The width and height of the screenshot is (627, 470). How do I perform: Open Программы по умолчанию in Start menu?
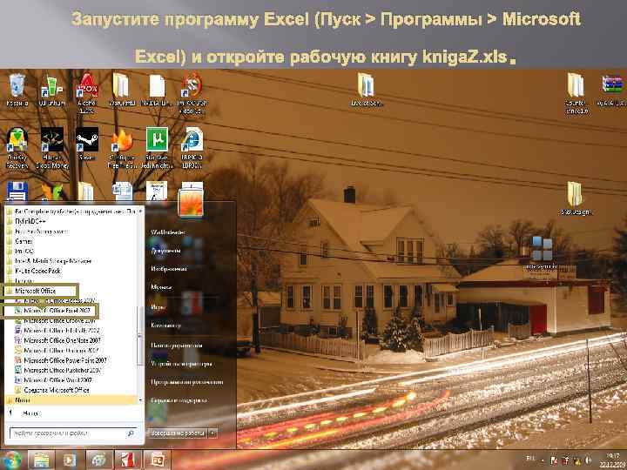(x=186, y=382)
